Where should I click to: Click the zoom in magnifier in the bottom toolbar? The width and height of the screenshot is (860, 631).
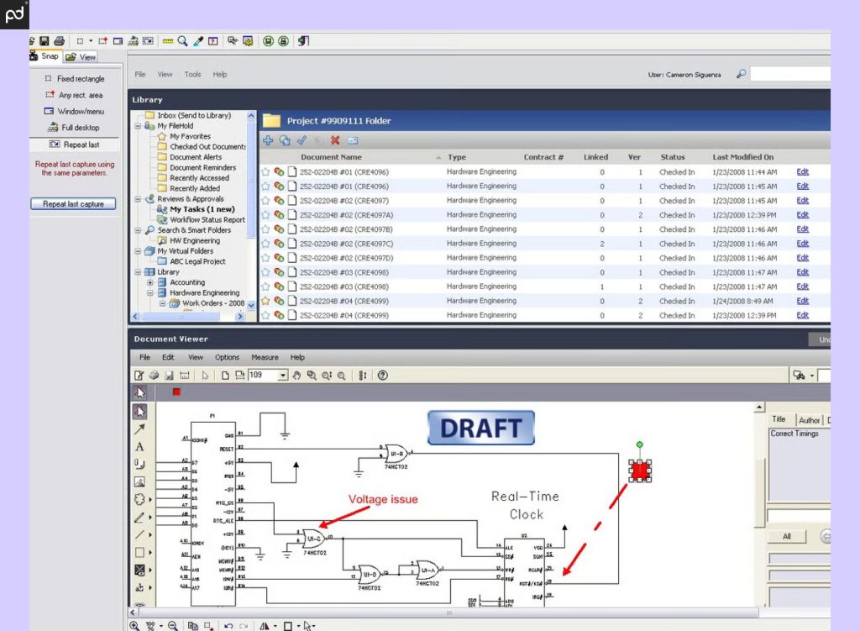134,625
